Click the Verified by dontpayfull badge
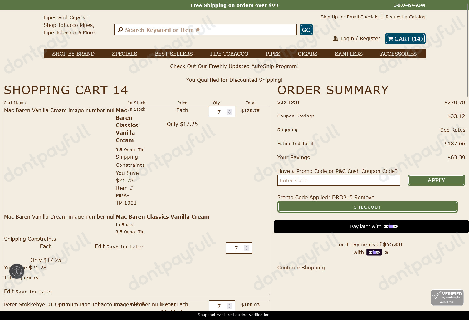 pos(447,297)
